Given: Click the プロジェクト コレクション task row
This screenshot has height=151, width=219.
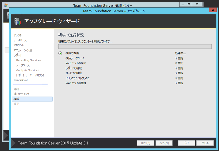Looking at the screenshot, I should point(78,78).
